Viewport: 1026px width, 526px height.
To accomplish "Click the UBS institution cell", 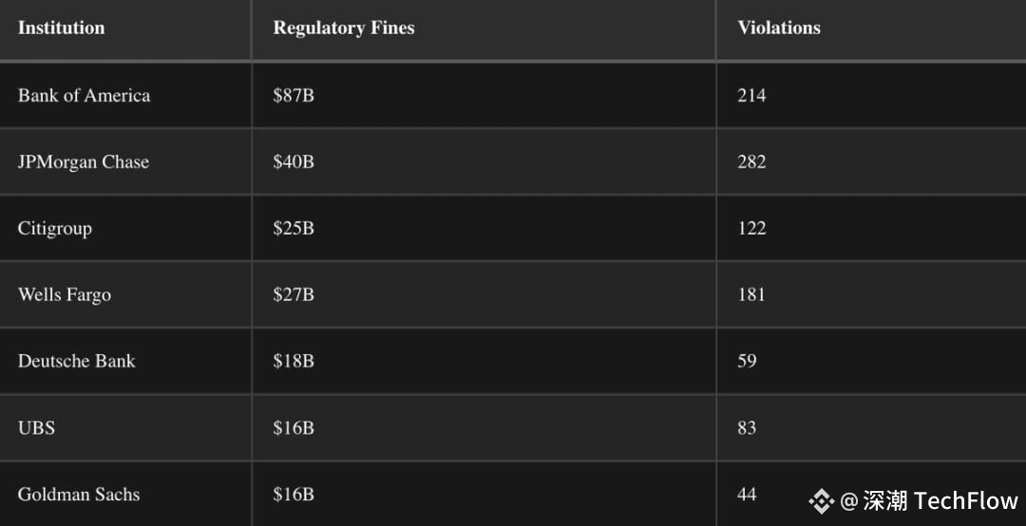I will (36, 428).
